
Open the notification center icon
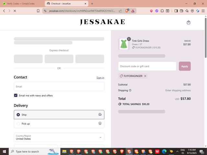(202, 151)
